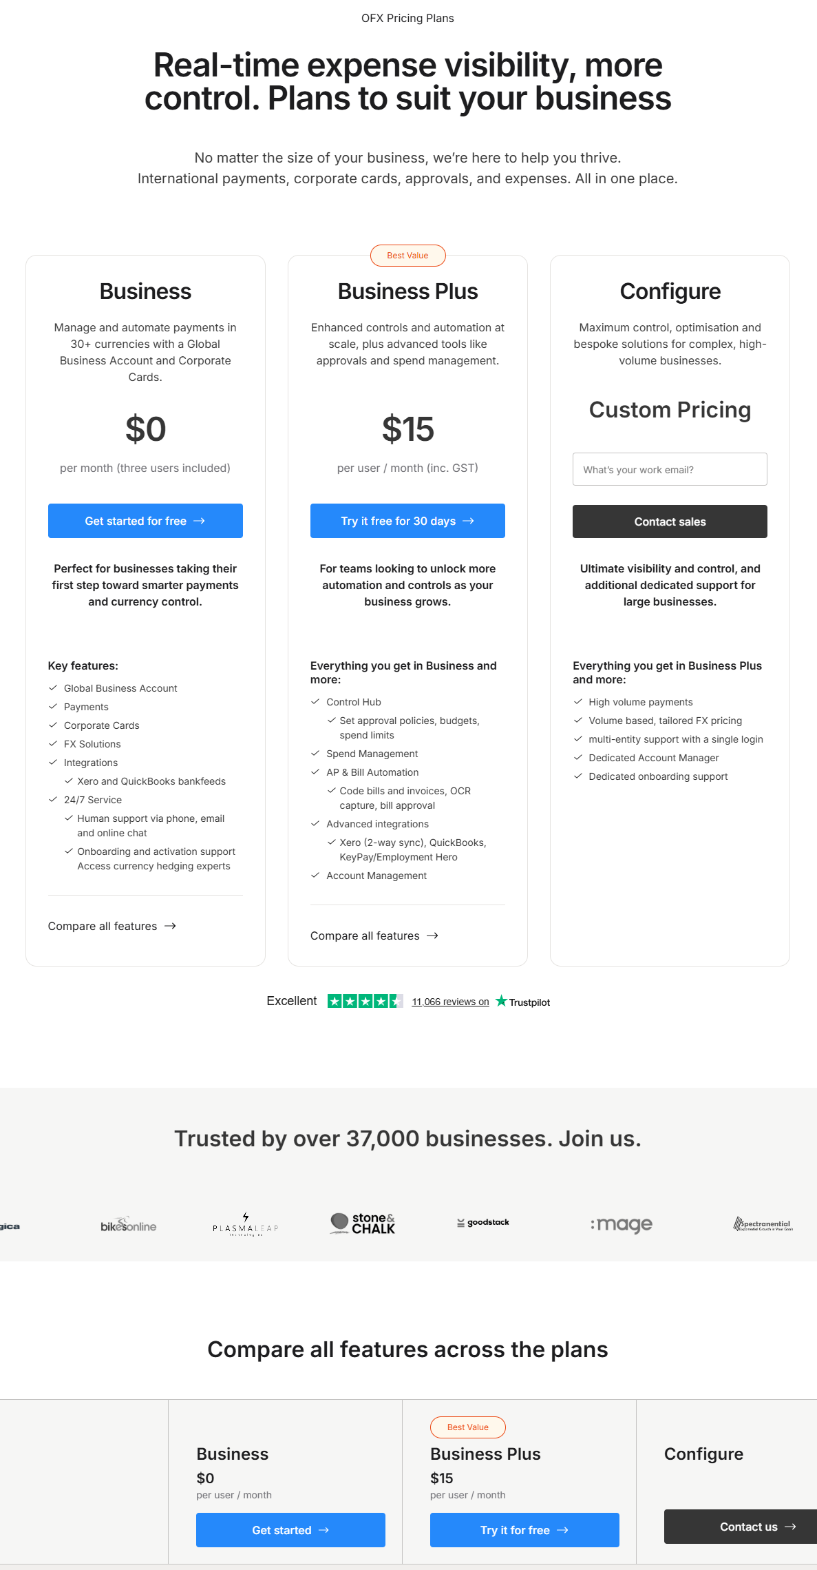This screenshot has width=817, height=1570.
Task: Click the Plasmaleap logo in the carousel
Action: point(245,1224)
